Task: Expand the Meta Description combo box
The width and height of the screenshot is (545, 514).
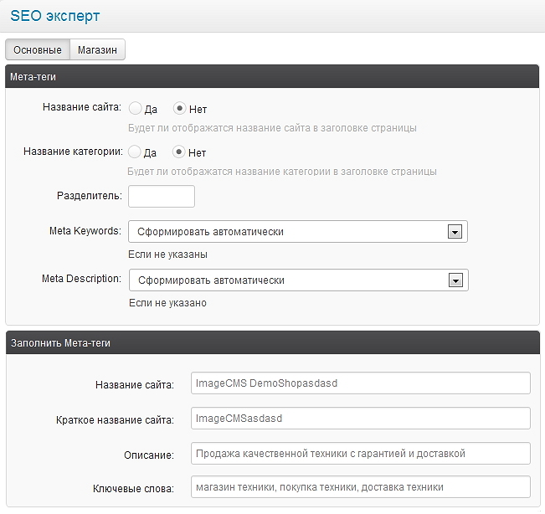Action: (299, 280)
